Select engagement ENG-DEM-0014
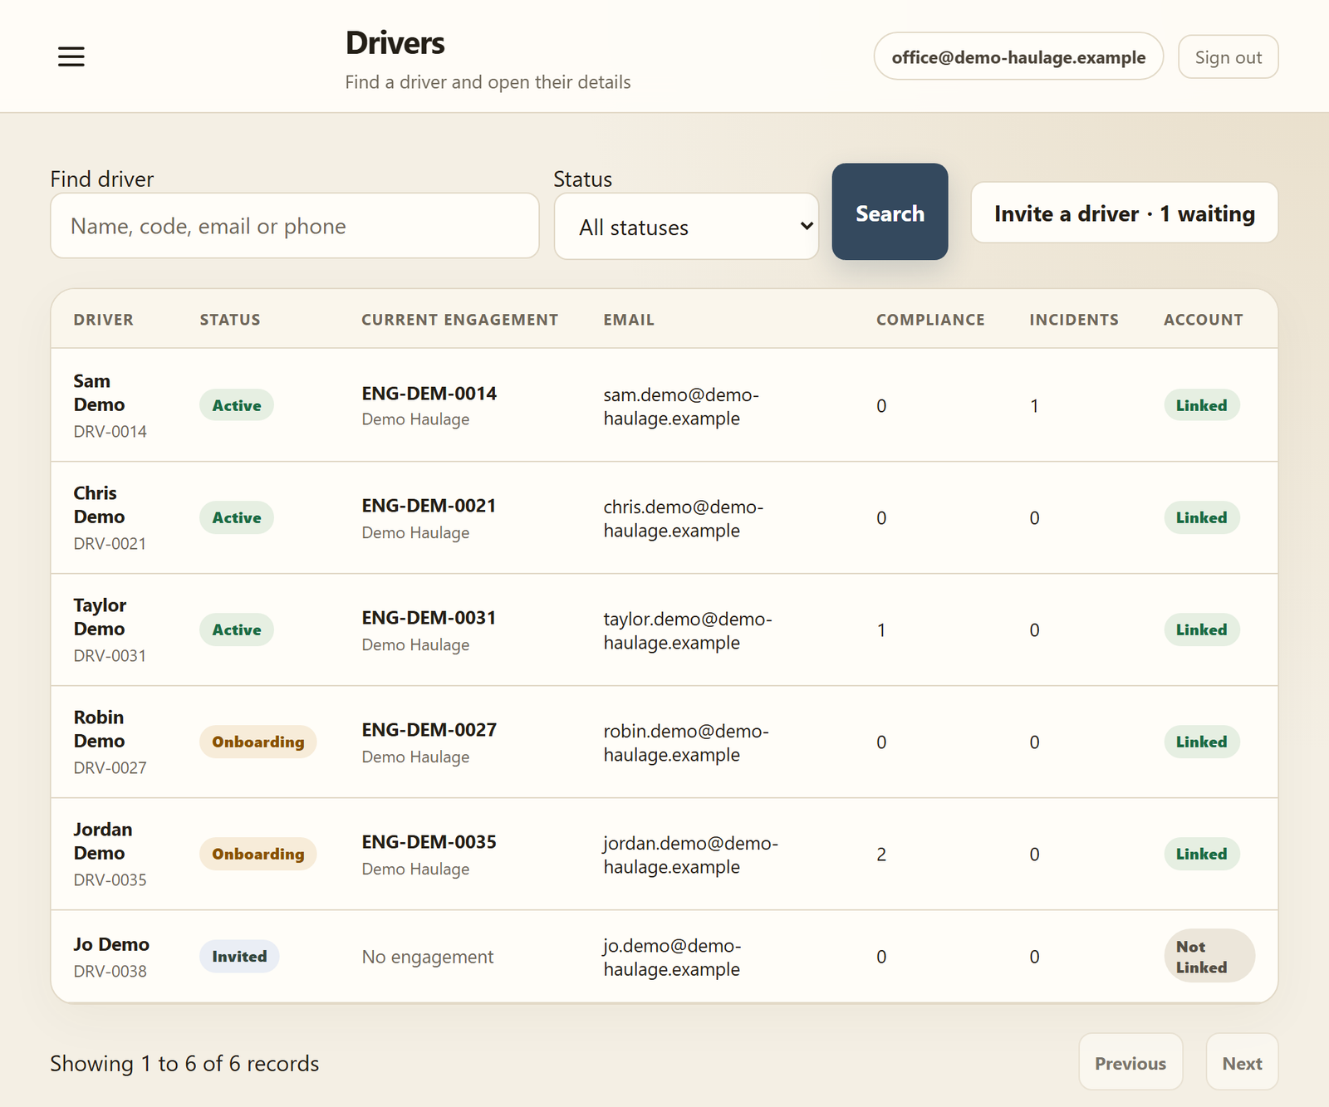 tap(429, 394)
